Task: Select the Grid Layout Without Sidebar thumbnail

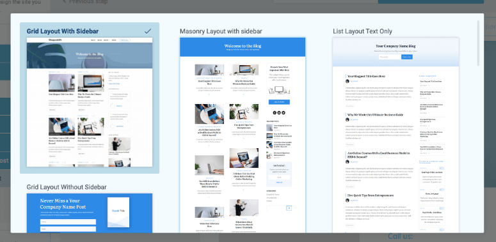Action: [x=90, y=213]
